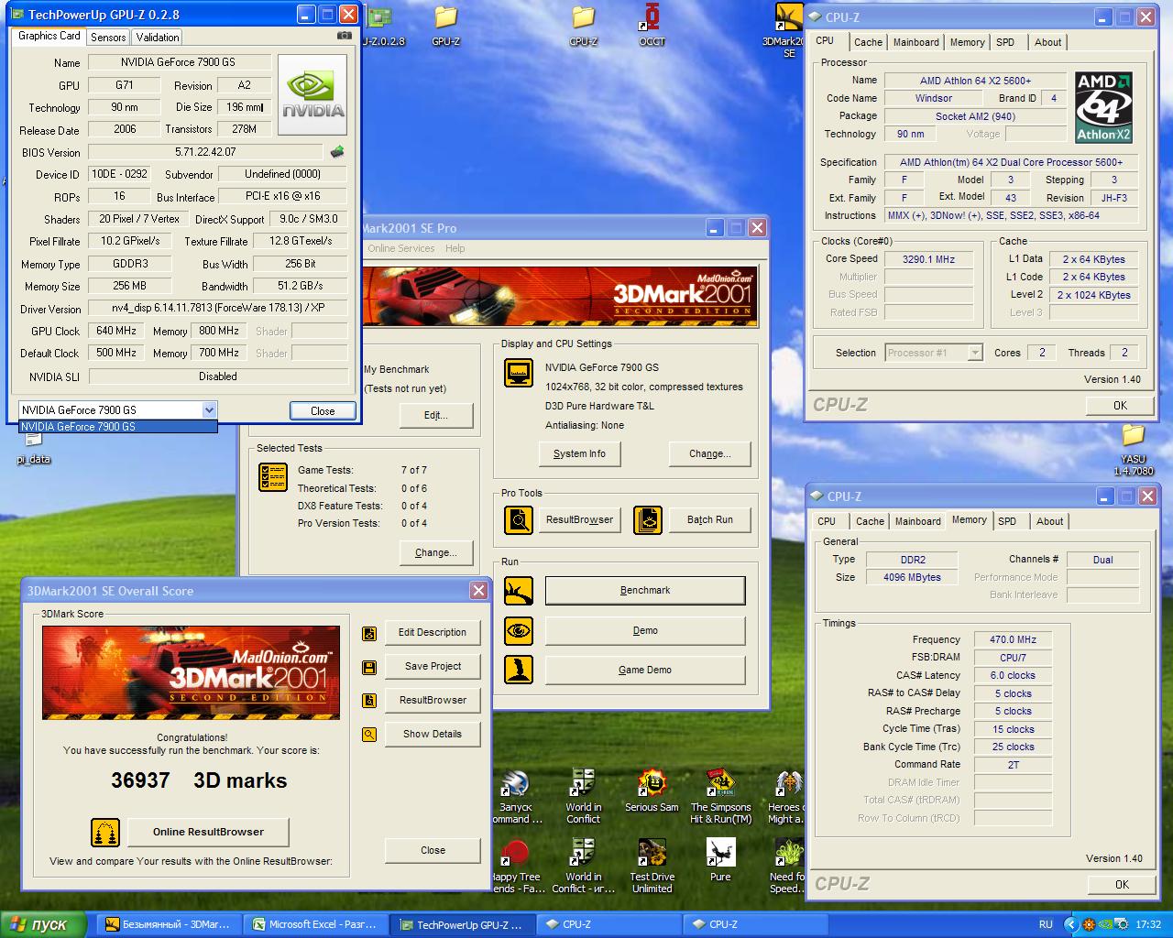1173x938 pixels.
Task: Open The Simpsons Hit & Run shortcut
Action: click(720, 797)
